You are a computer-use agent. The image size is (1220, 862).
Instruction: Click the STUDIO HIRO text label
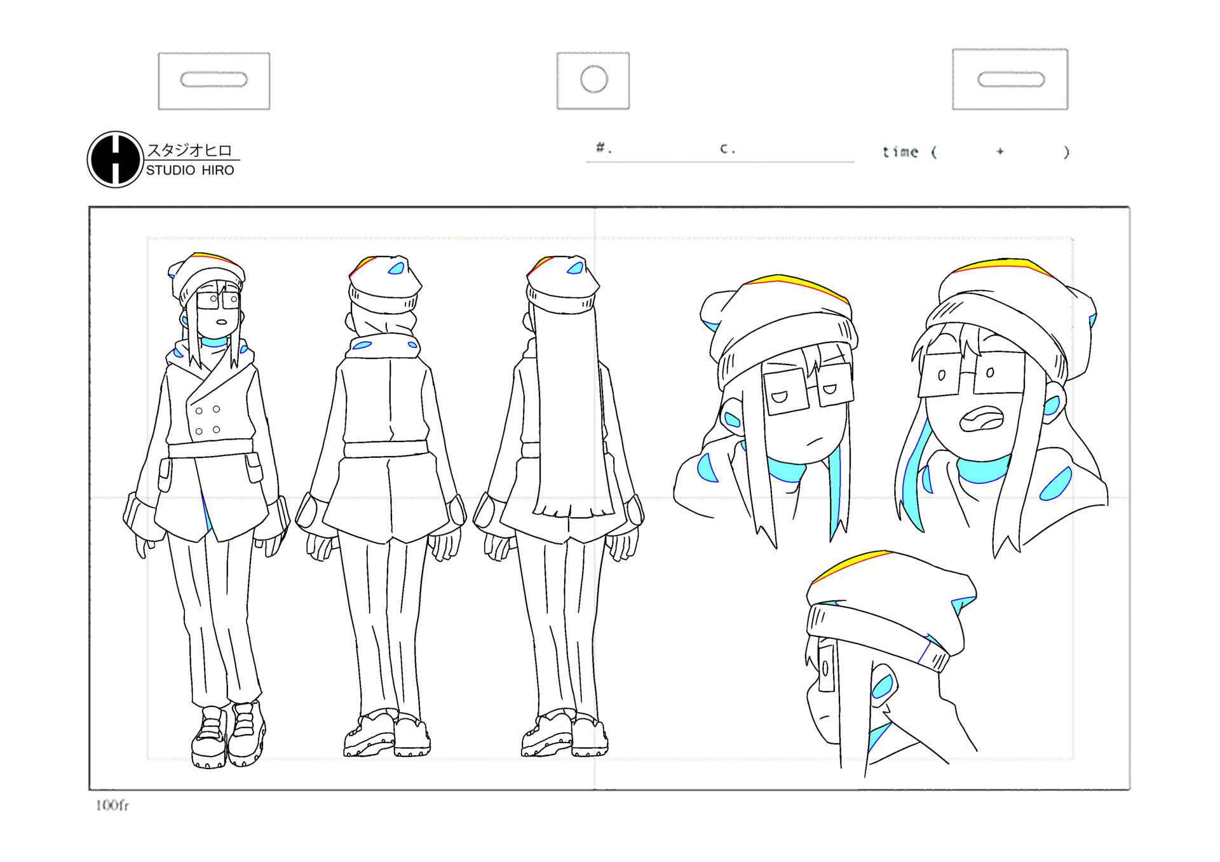coord(189,170)
